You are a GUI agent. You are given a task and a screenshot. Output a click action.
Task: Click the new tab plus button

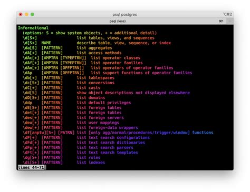pos(230,21)
